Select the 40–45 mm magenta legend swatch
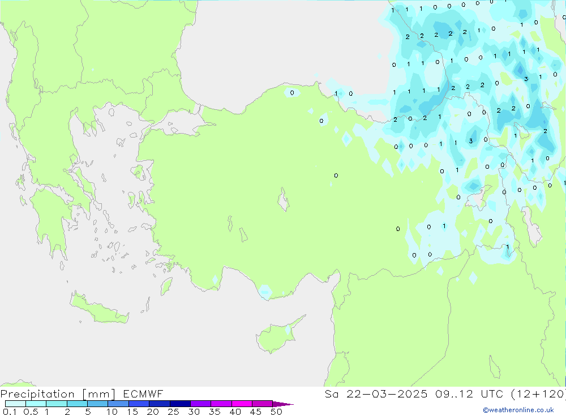The height and width of the screenshot is (415, 566). [x=242, y=404]
